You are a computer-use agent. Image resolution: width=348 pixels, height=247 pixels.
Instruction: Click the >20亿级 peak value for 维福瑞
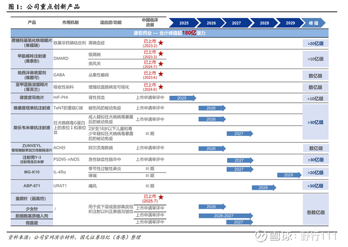coord(315,44)
